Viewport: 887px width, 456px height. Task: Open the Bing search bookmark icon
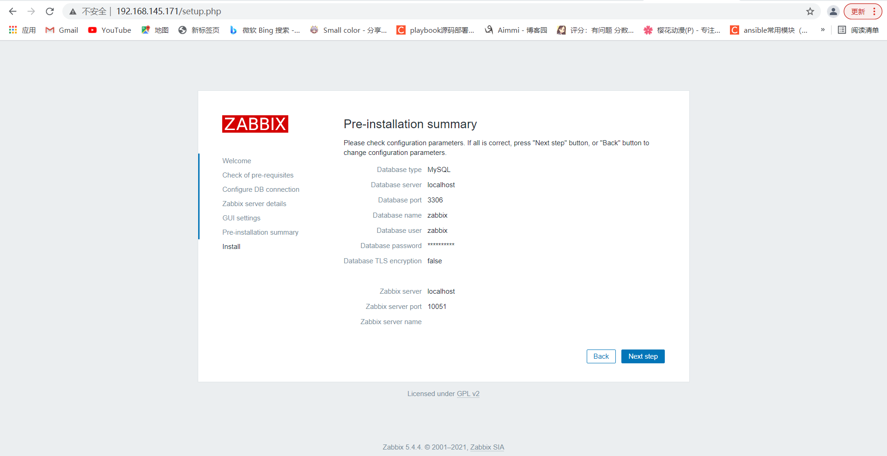click(233, 30)
